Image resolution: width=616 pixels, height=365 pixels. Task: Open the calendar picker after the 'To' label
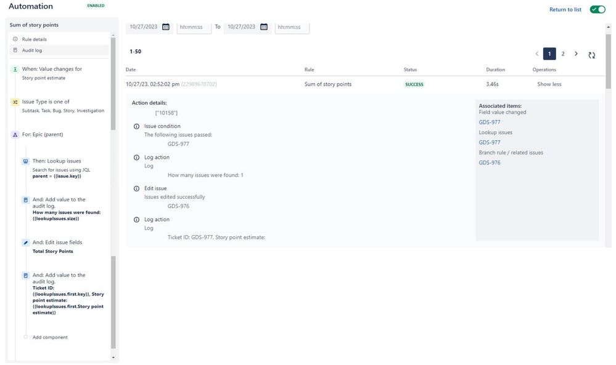pos(263,26)
